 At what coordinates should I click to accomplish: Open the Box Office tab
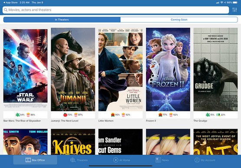tap(35, 160)
